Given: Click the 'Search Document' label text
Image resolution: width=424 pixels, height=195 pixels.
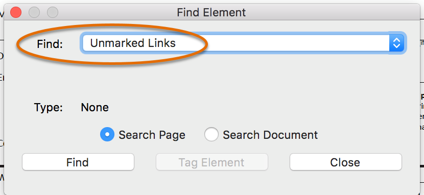Looking at the screenshot, I should [270, 135].
